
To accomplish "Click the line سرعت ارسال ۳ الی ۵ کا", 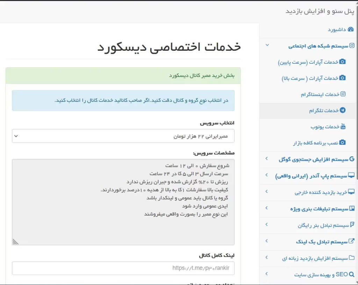I will (189, 173).
